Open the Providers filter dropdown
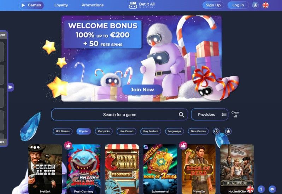Image resolution: width=282 pixels, height=194 pixels. [210, 115]
